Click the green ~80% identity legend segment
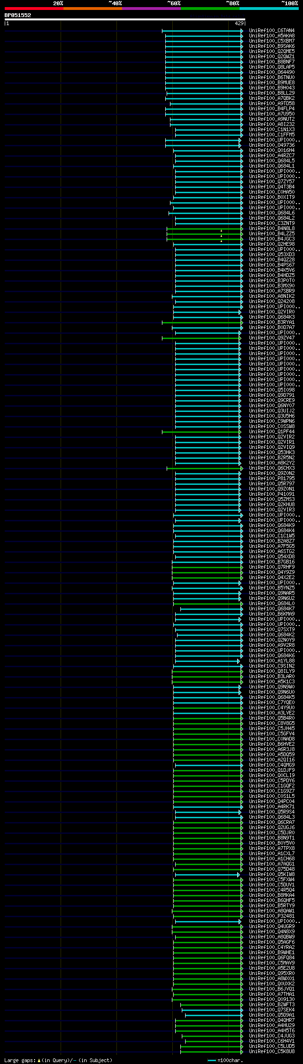The width and height of the screenshot is (303, 1064). coord(210,9)
